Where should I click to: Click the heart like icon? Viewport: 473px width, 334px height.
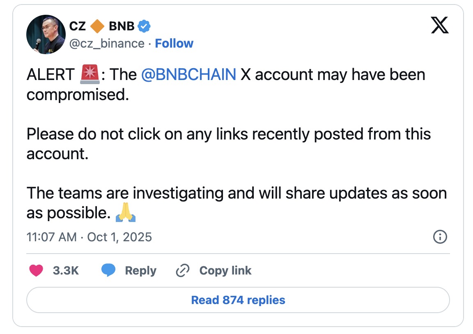coord(37,270)
